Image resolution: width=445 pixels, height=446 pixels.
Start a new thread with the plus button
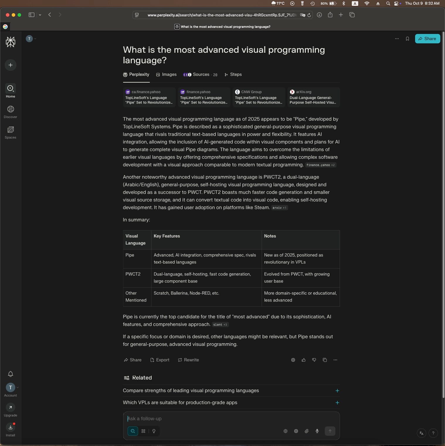pyautogui.click(x=11, y=65)
